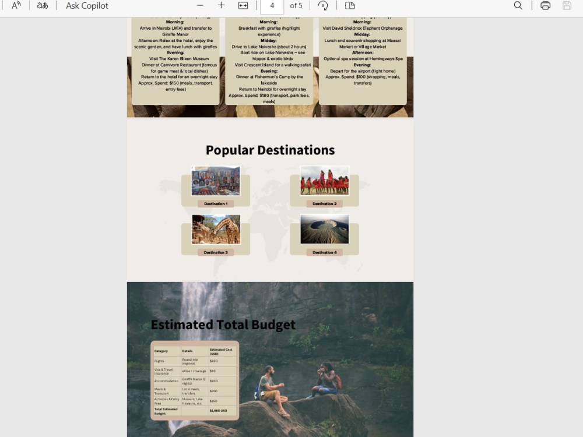This screenshot has width=583, height=437.
Task: Click the Popular Destinations heading
Action: 271,150
